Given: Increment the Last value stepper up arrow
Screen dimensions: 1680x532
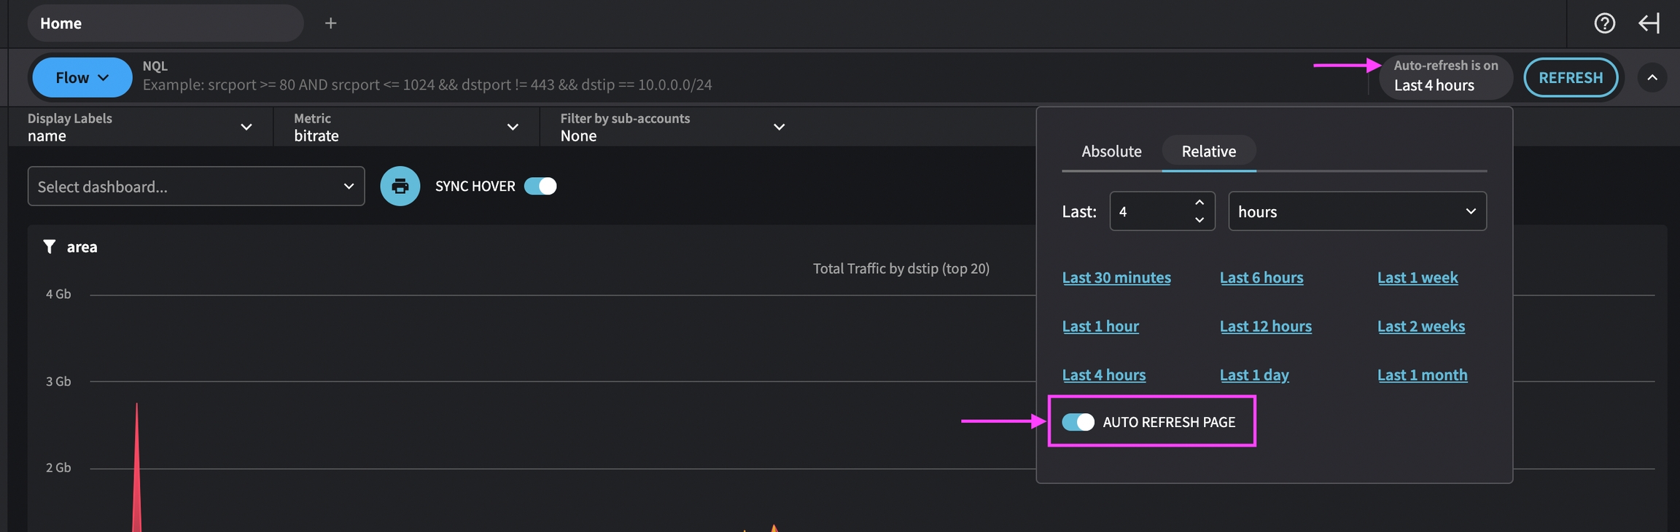Looking at the screenshot, I should pos(1199,203).
